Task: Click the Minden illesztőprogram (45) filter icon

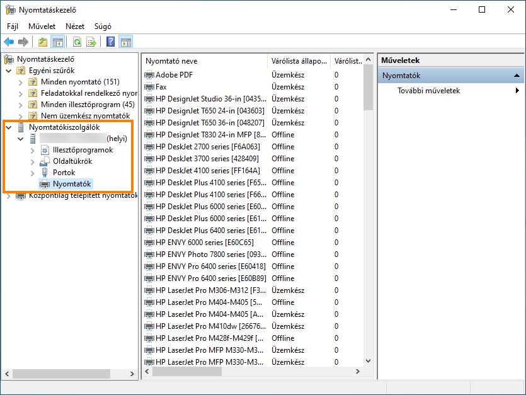Action: 33,105
